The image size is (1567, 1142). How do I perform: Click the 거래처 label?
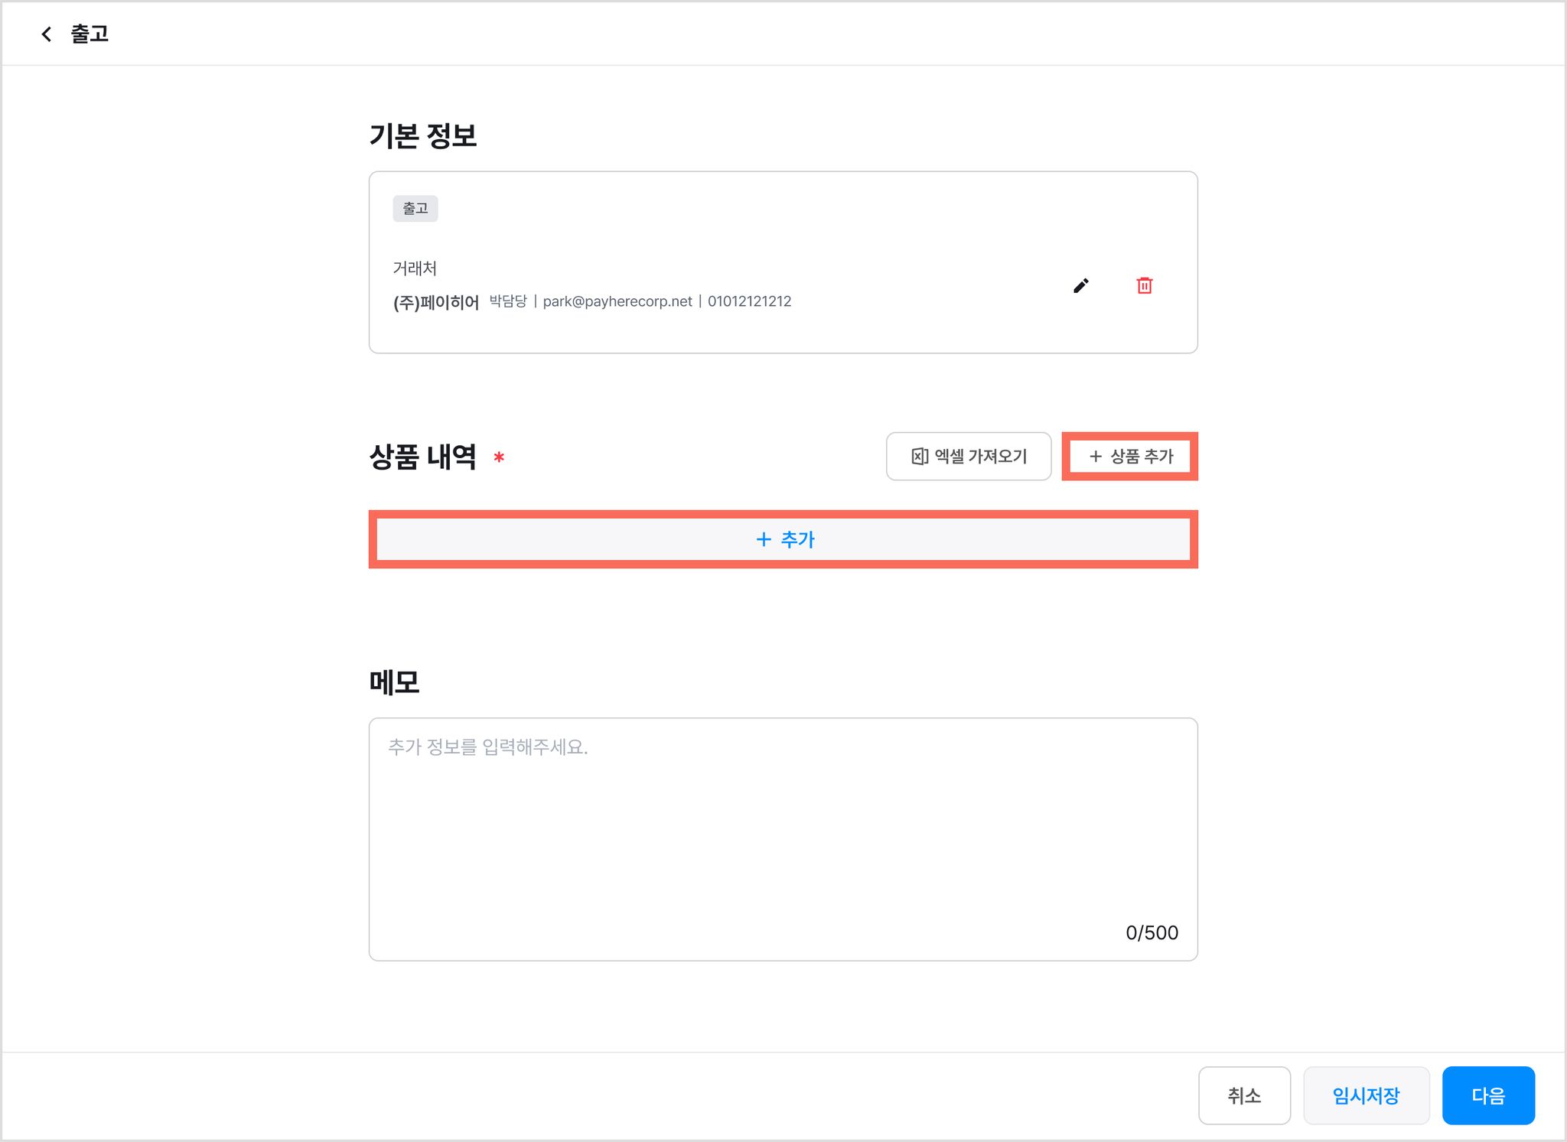click(x=415, y=268)
